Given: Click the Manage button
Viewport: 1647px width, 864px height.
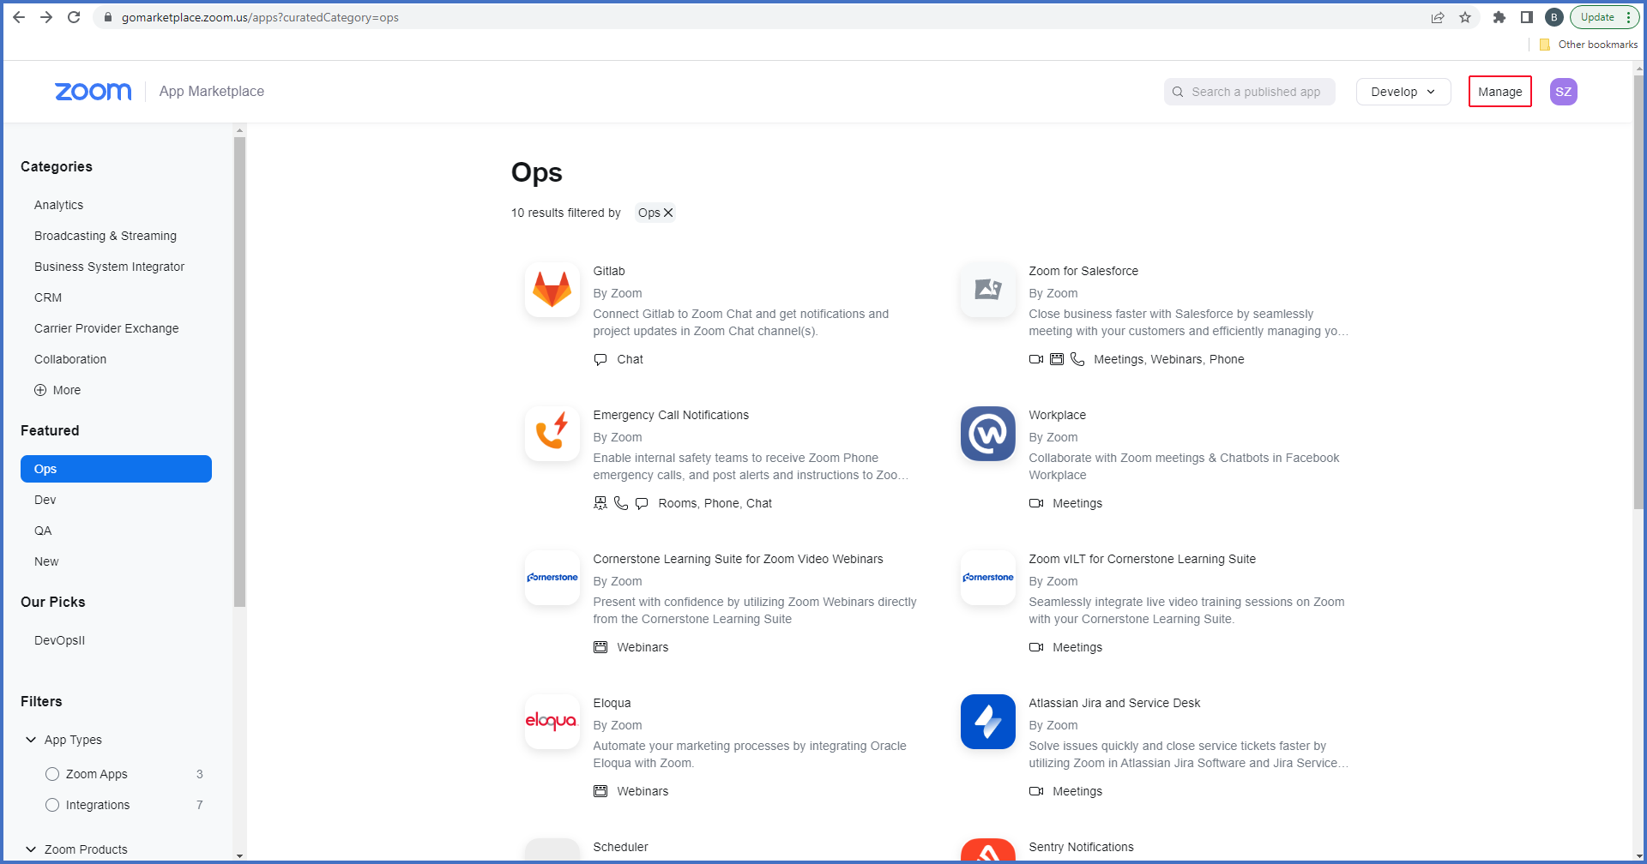Looking at the screenshot, I should [1499, 92].
